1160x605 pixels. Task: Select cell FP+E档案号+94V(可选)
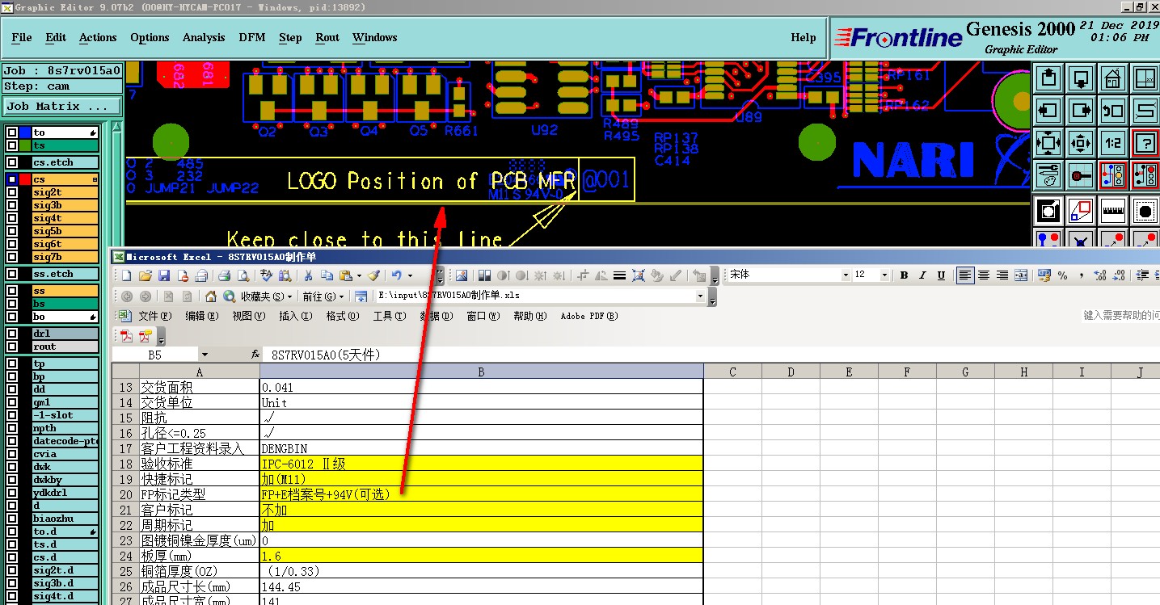(481, 494)
